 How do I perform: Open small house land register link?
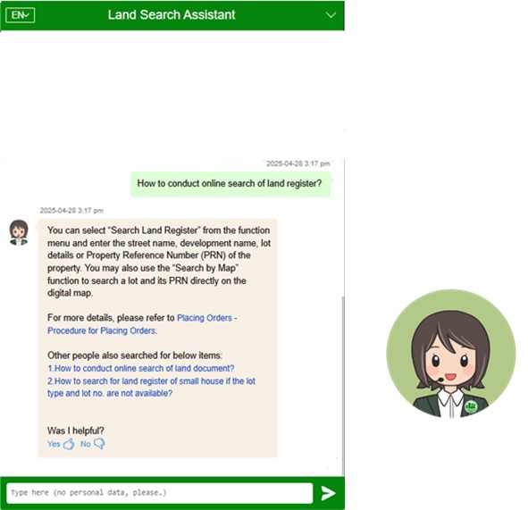pos(151,387)
